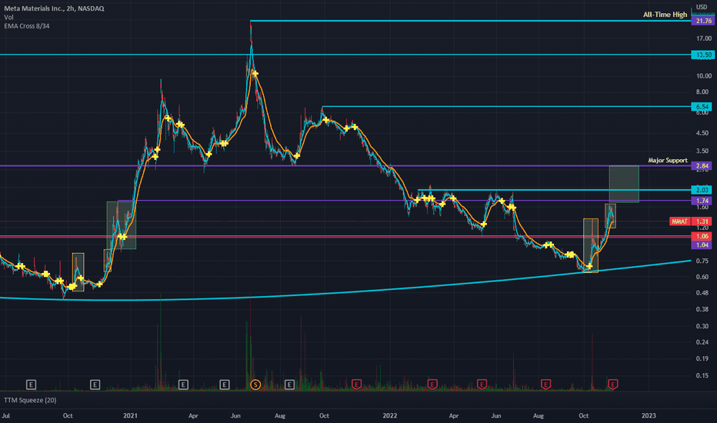
Task: Open the orange S split marker
Action: tap(255, 385)
